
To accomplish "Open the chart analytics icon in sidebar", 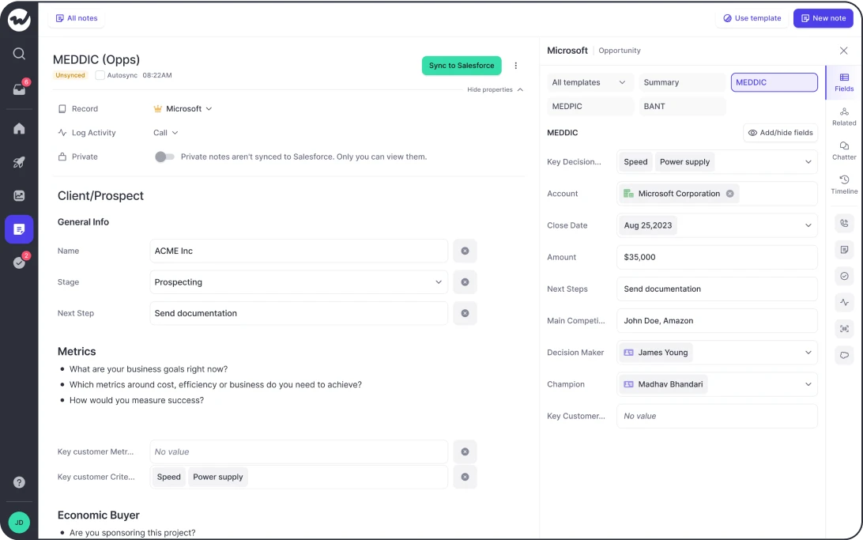I will pos(19,195).
